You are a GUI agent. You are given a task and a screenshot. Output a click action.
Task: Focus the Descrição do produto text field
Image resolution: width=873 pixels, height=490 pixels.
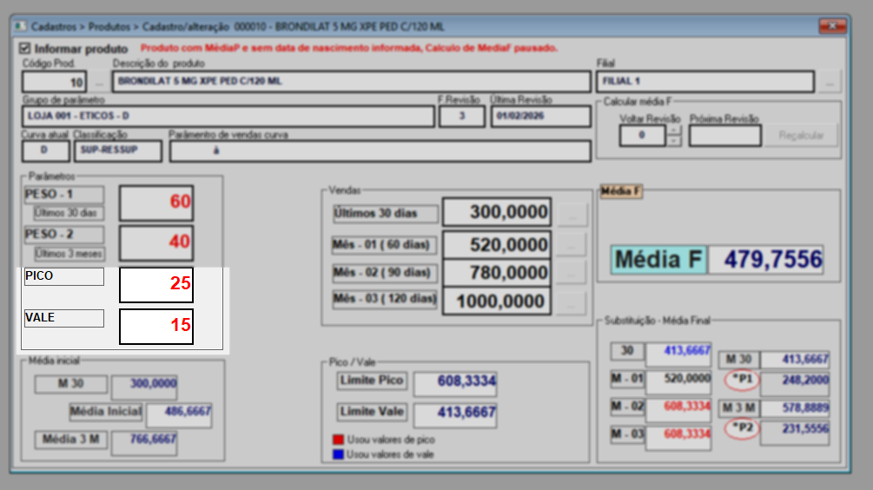coord(351,83)
